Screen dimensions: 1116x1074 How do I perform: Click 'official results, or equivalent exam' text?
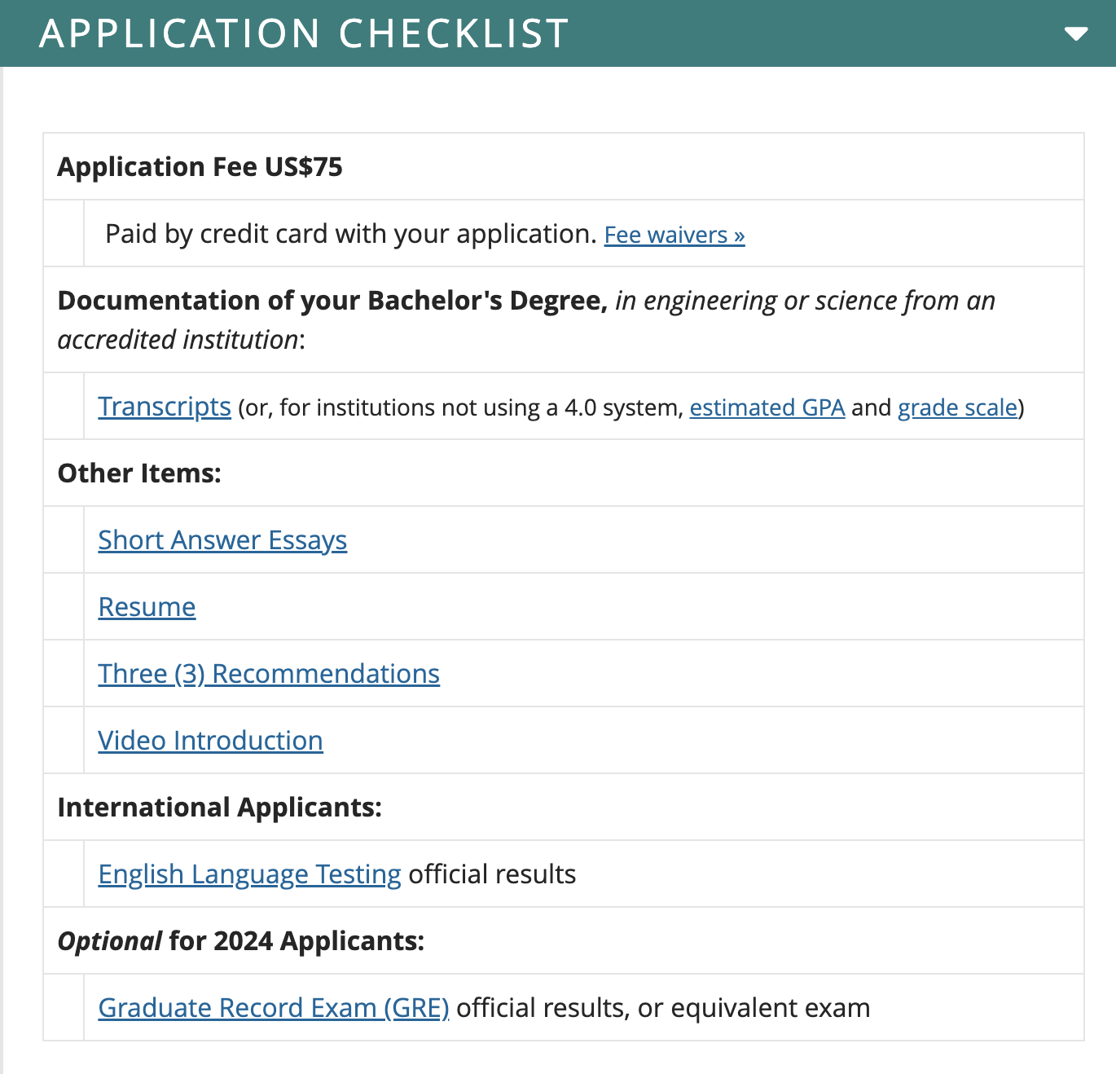(663, 1008)
